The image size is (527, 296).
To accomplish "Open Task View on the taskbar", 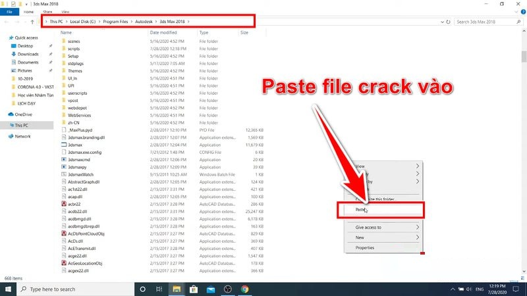I will [x=159, y=289].
